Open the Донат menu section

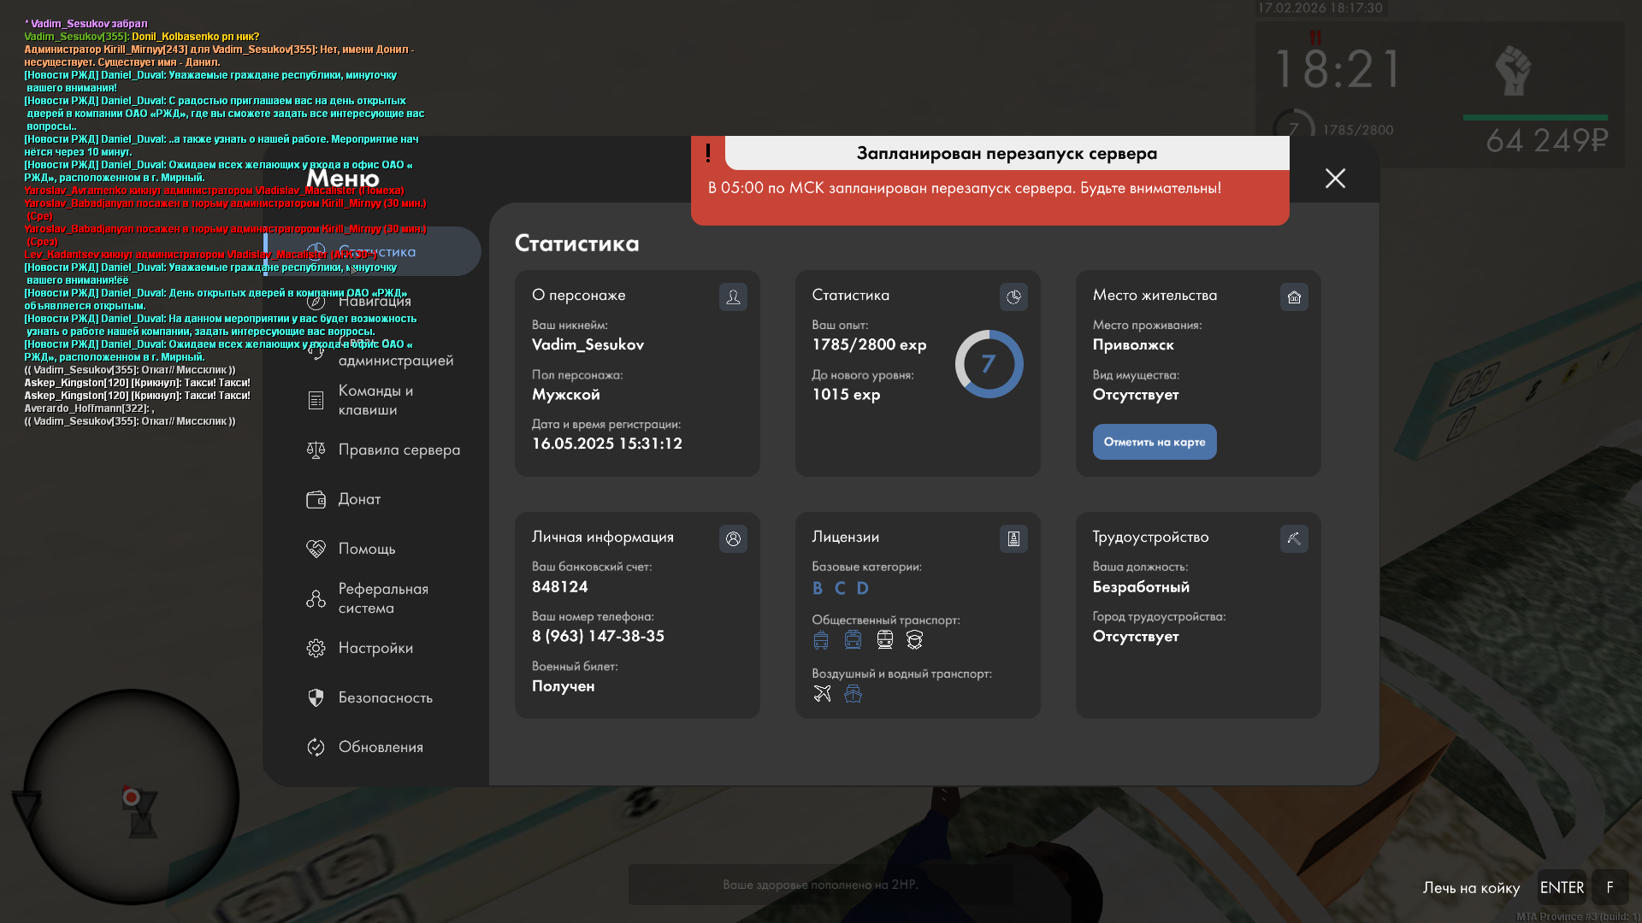point(359,499)
